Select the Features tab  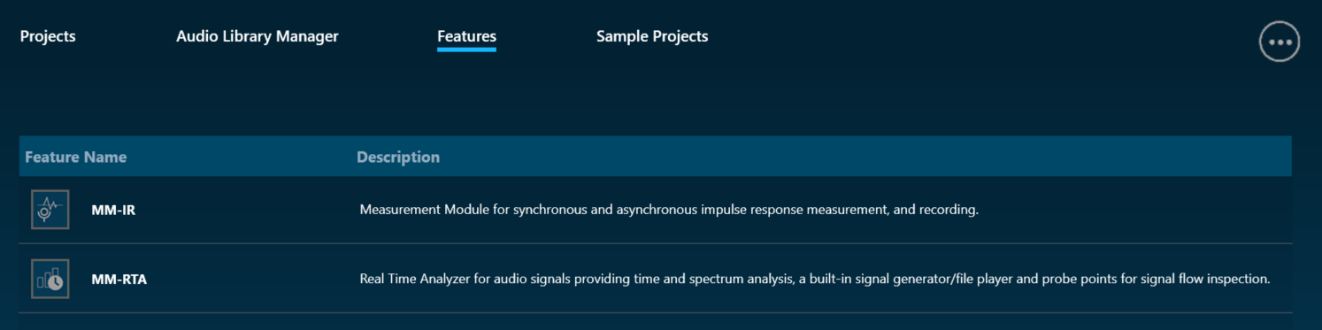466,36
